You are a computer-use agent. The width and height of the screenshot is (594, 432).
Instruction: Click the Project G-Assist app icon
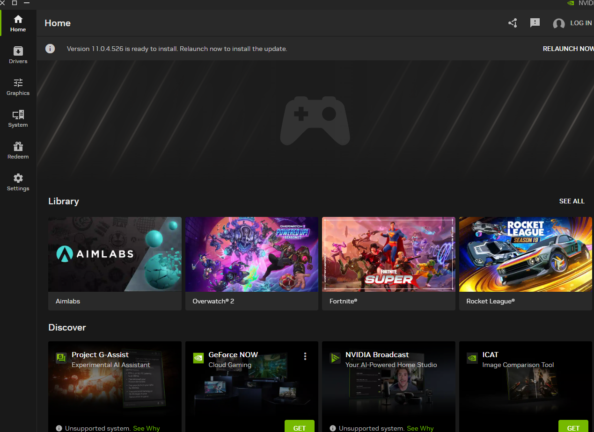pyautogui.click(x=61, y=358)
